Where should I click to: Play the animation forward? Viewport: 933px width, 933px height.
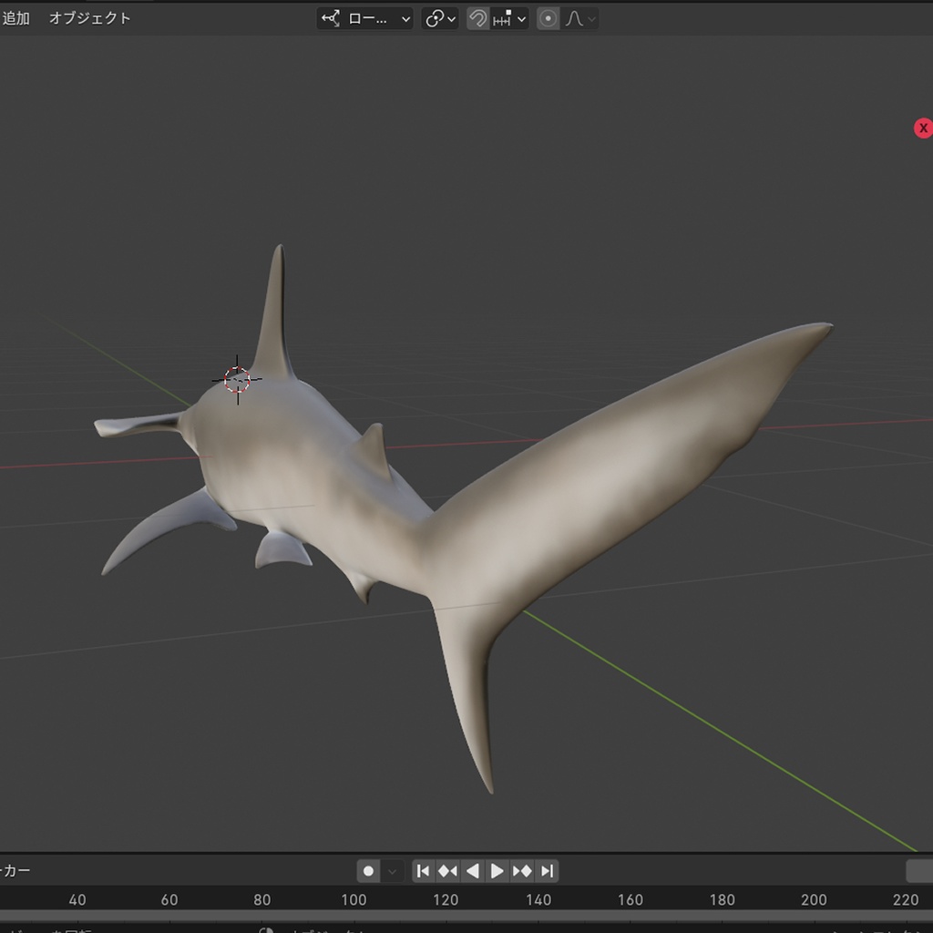(497, 871)
